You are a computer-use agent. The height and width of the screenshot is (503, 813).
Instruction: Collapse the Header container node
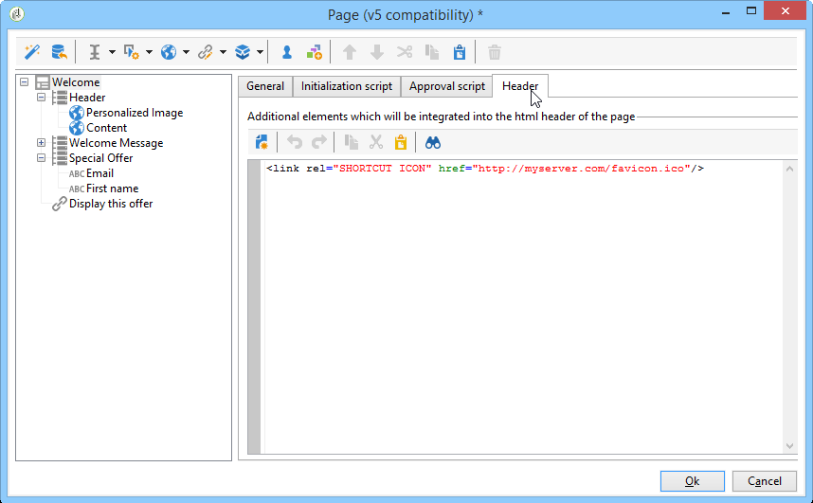pos(42,97)
